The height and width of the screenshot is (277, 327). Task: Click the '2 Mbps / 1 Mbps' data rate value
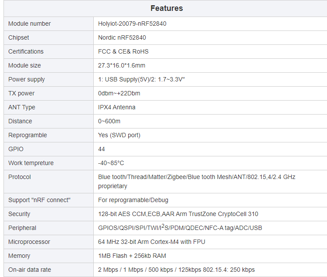pyautogui.click(x=177, y=270)
